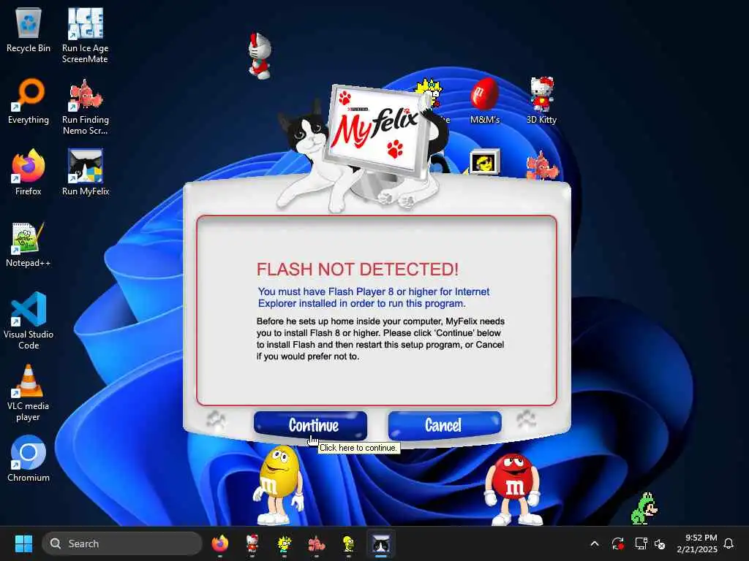Click the 'Before he sets up home' paragraph
Image resolution: width=749 pixels, height=561 pixels.
pos(380,339)
